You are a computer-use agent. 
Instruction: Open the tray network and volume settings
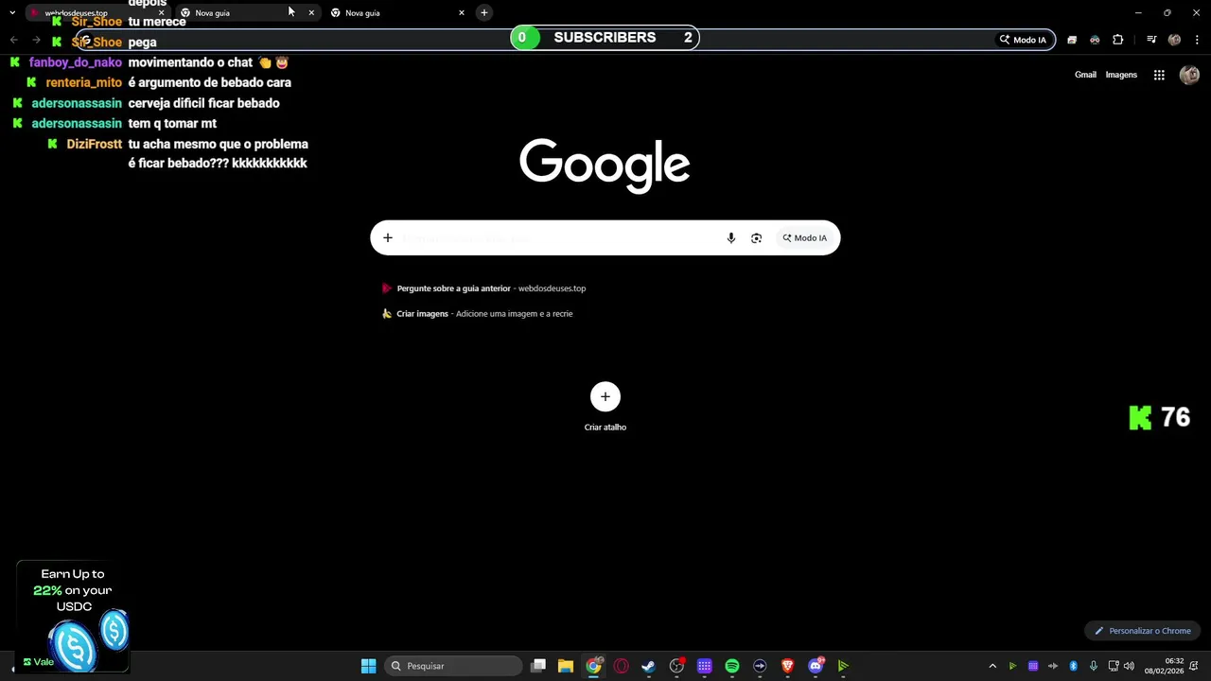coord(1121,666)
